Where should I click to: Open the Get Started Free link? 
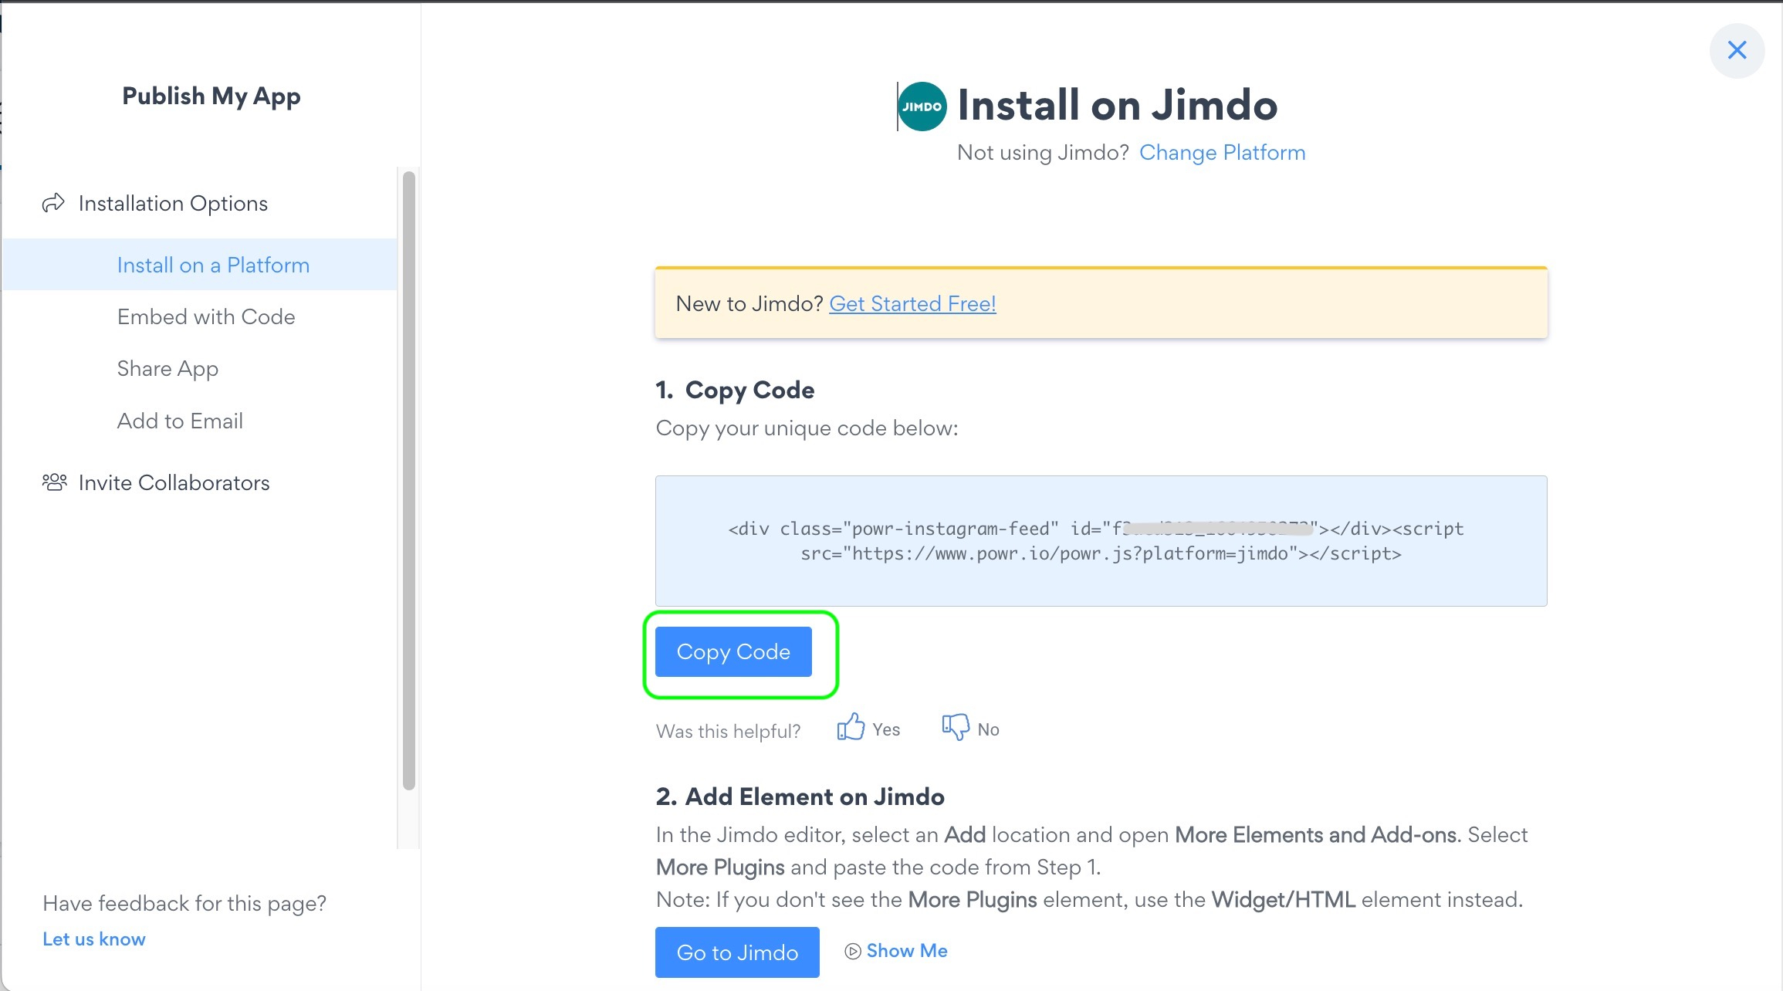pyautogui.click(x=912, y=303)
